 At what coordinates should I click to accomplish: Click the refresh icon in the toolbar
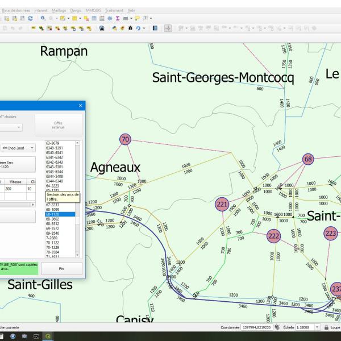click(x=30, y=18)
